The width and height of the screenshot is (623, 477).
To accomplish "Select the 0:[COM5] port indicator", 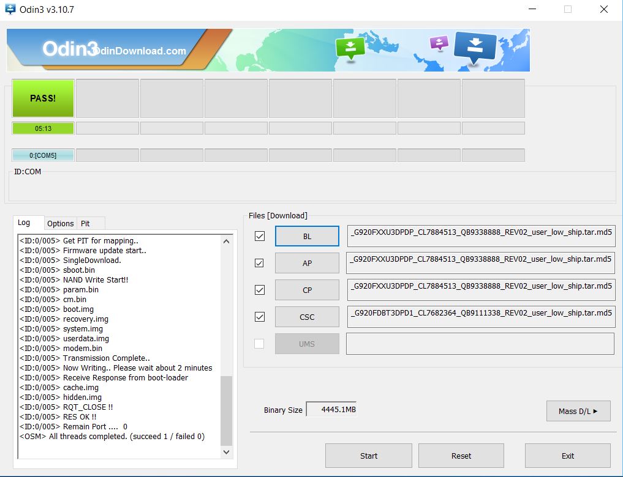I will tap(43, 155).
